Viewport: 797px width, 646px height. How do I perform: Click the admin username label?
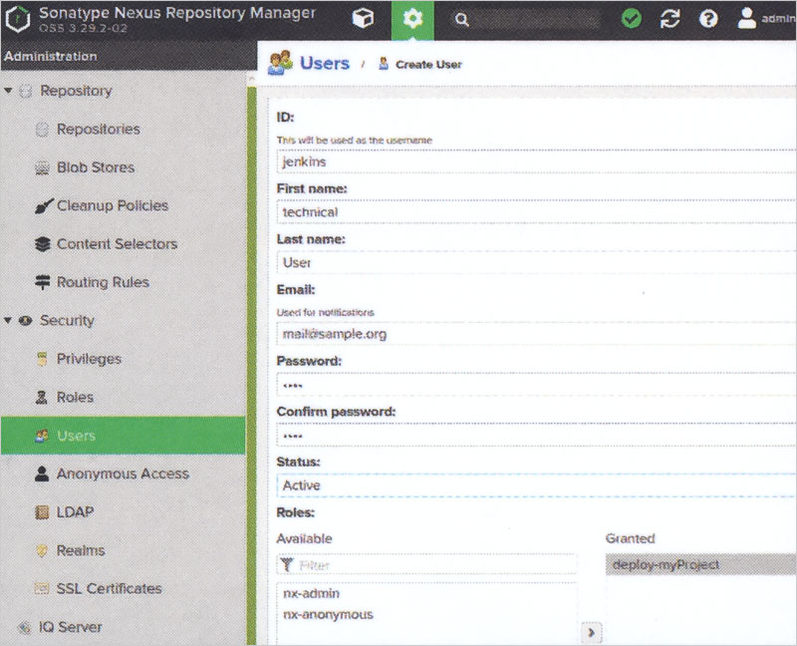(x=778, y=19)
